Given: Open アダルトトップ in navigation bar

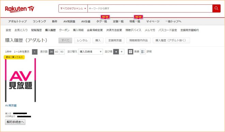Looking at the screenshot, I should pos(17,21).
